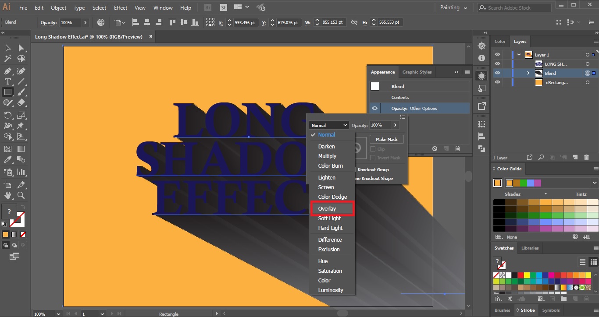Activate the Eyedropper tool
Image resolution: width=599 pixels, height=317 pixels.
tap(8, 159)
